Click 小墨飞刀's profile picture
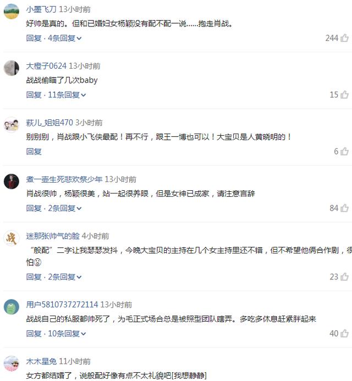Image resolution: width=352 pixels, height=381 pixels. (12, 12)
